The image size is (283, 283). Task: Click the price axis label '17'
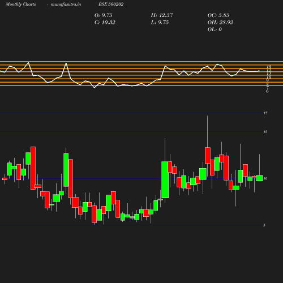(x=265, y=113)
